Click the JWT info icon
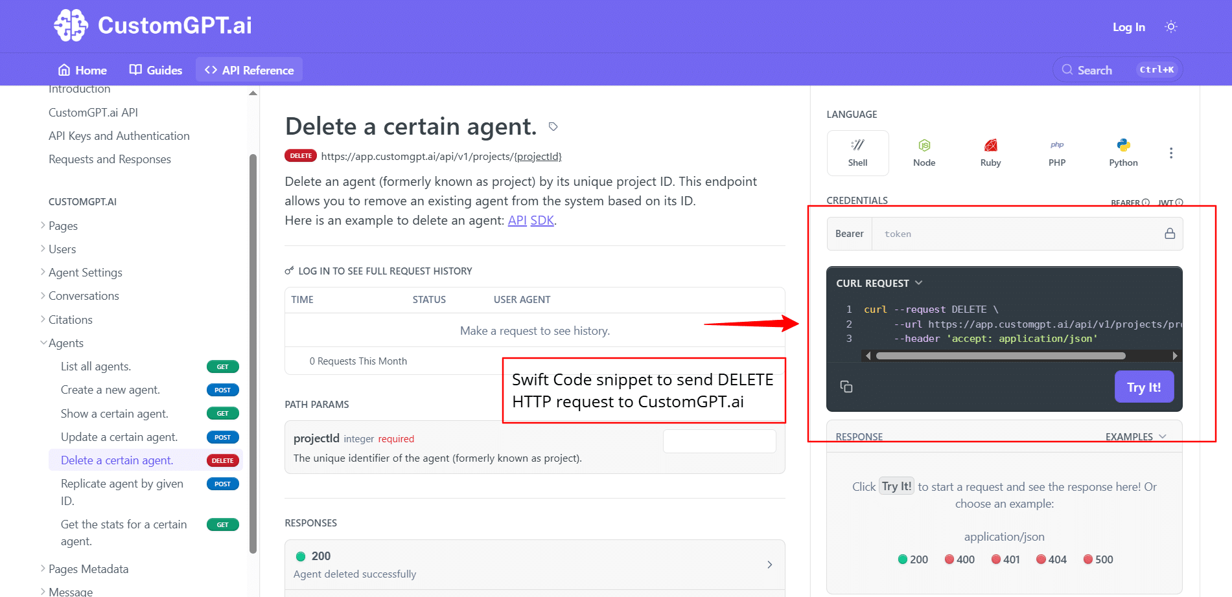Screen dimensions: 1232x597 point(1180,203)
